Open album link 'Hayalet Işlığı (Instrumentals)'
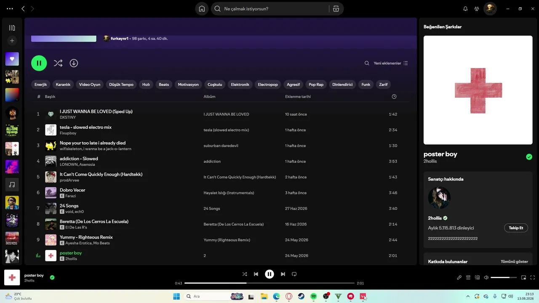Screen dimensions: 539x303 (x=229, y=193)
